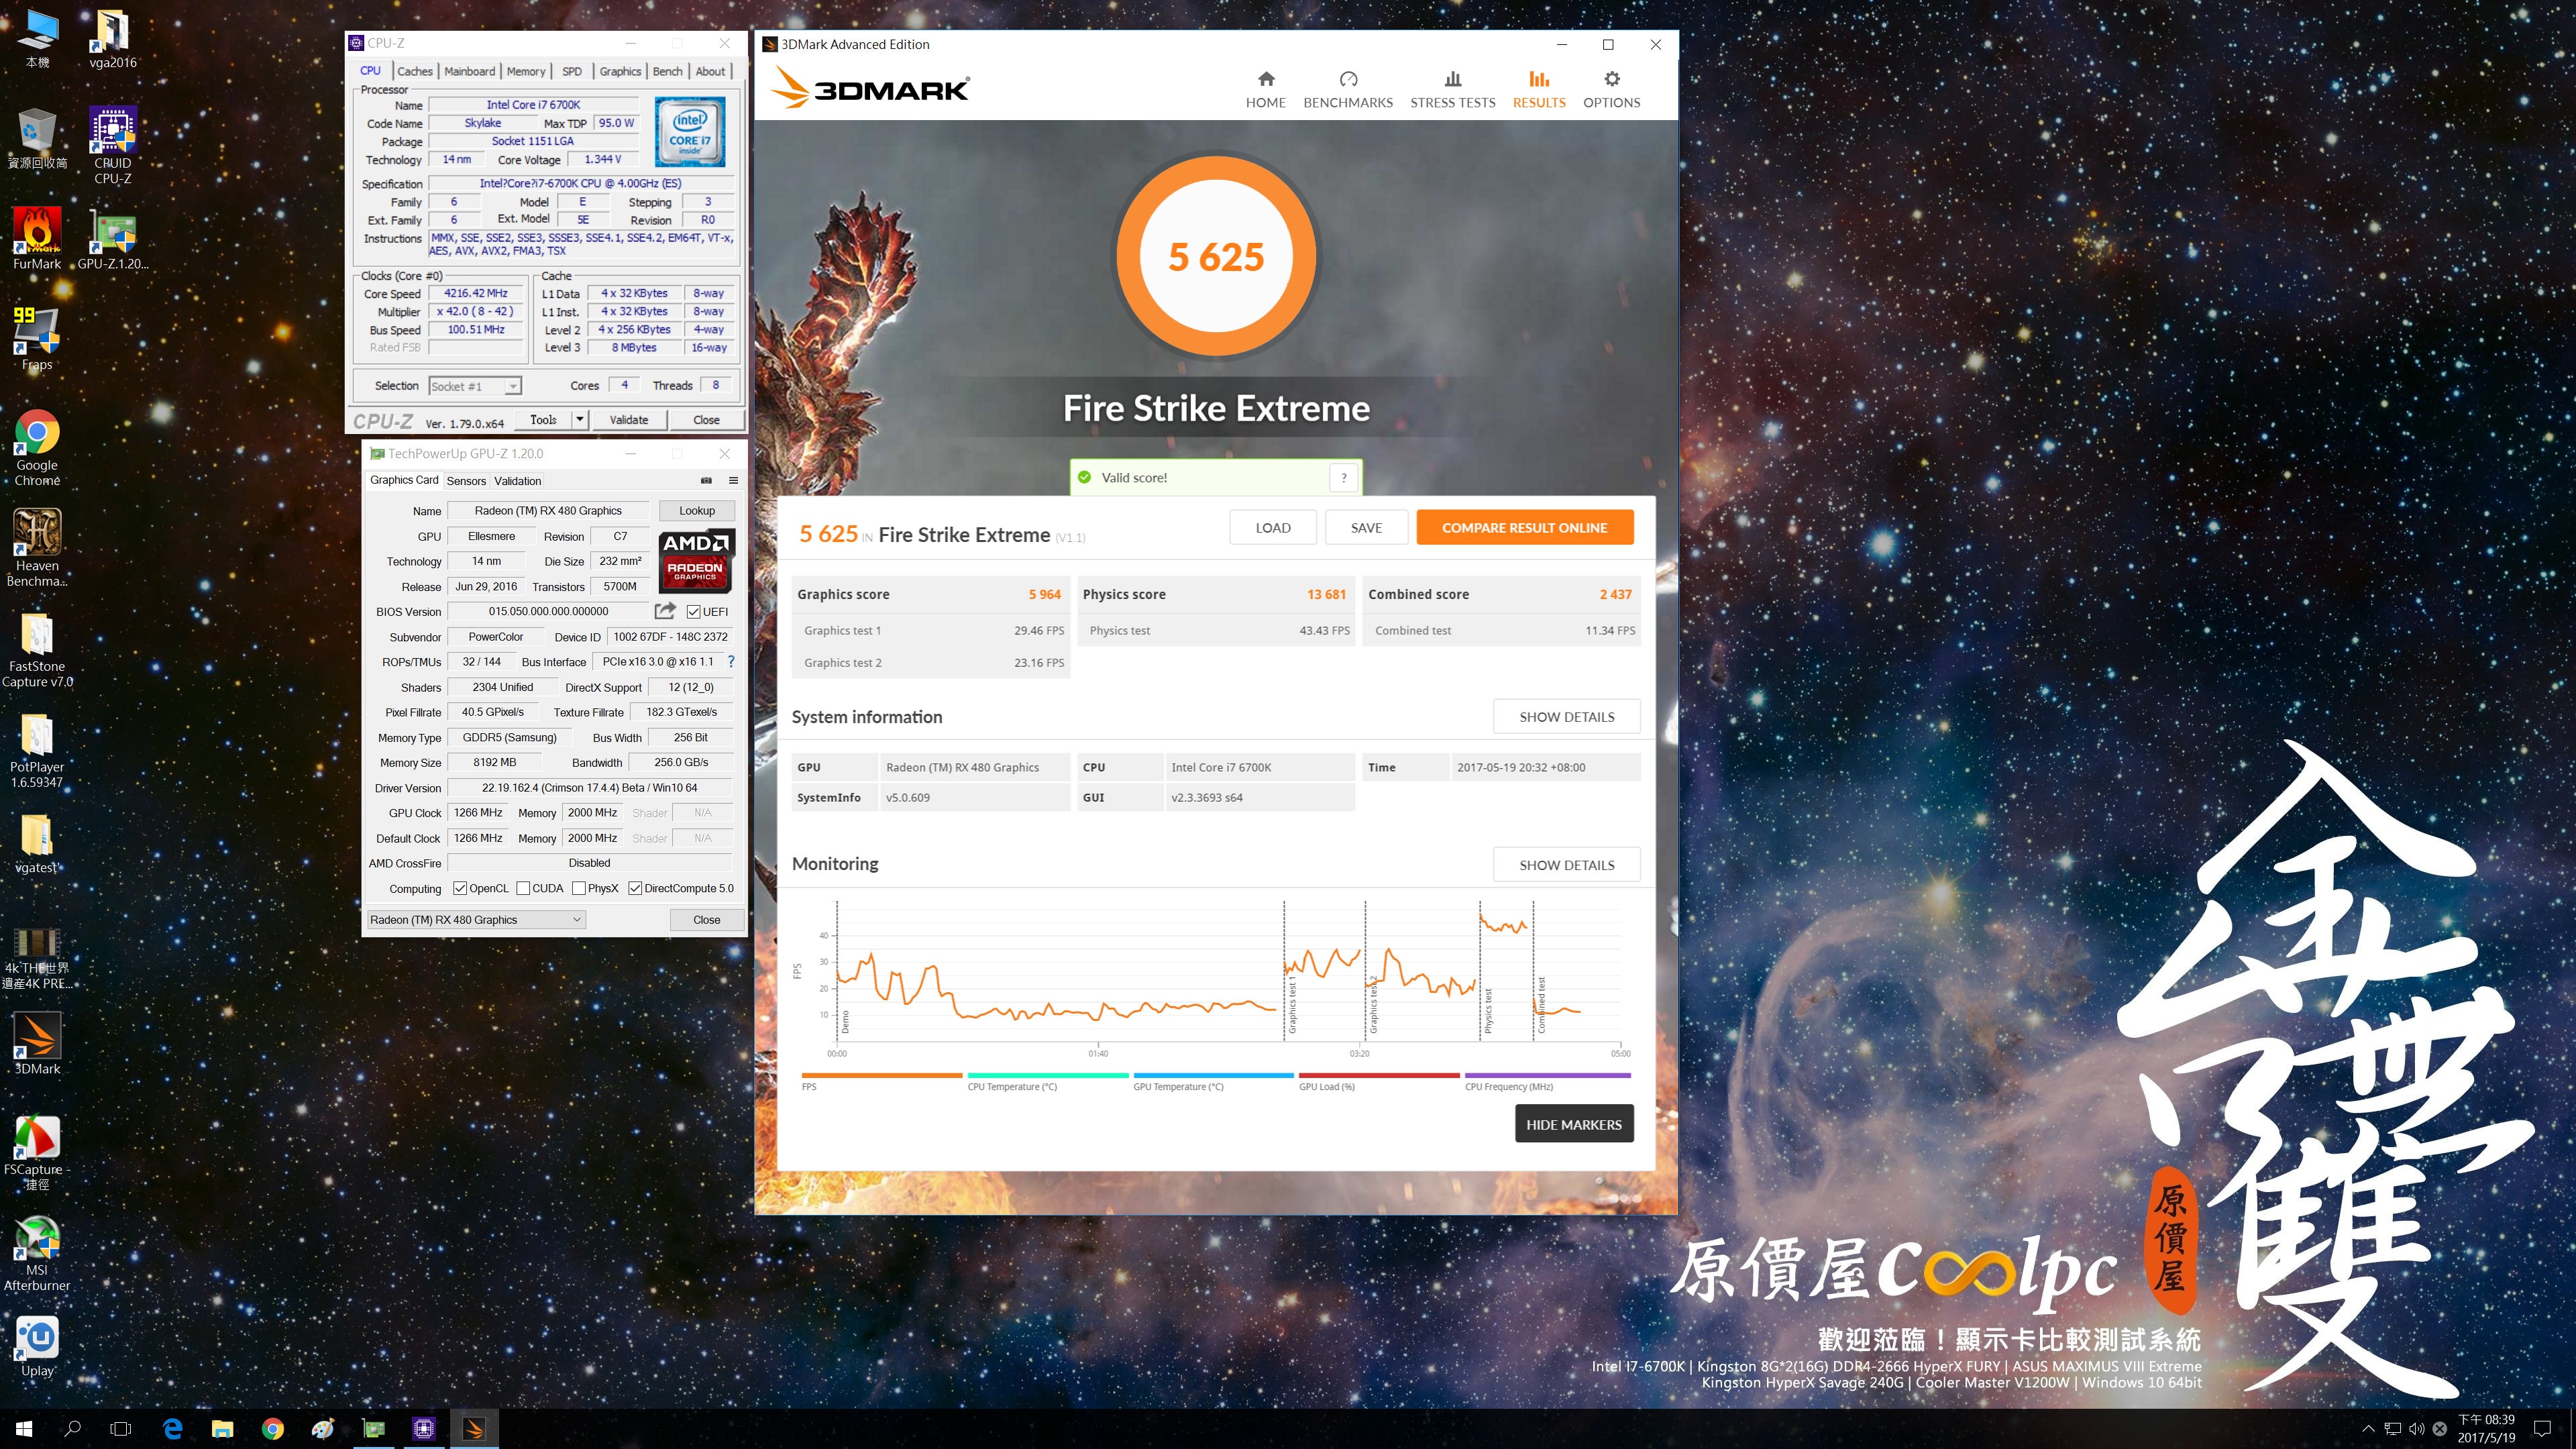Screen dimensions: 2576x1449
Task: Open the Recycle Bin desktop icon
Action: (37, 139)
